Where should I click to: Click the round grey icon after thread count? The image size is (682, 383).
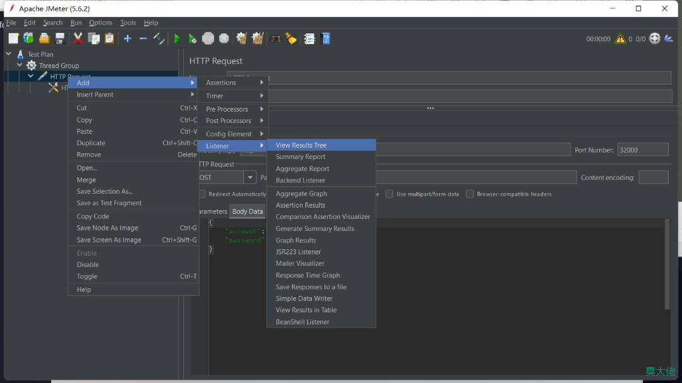coord(655,38)
